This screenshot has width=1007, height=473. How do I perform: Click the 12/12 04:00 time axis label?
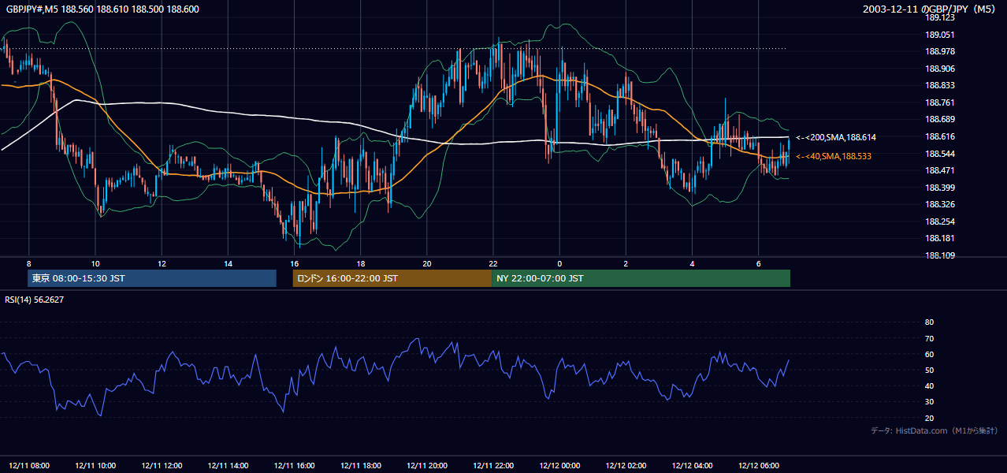pyautogui.click(x=692, y=466)
